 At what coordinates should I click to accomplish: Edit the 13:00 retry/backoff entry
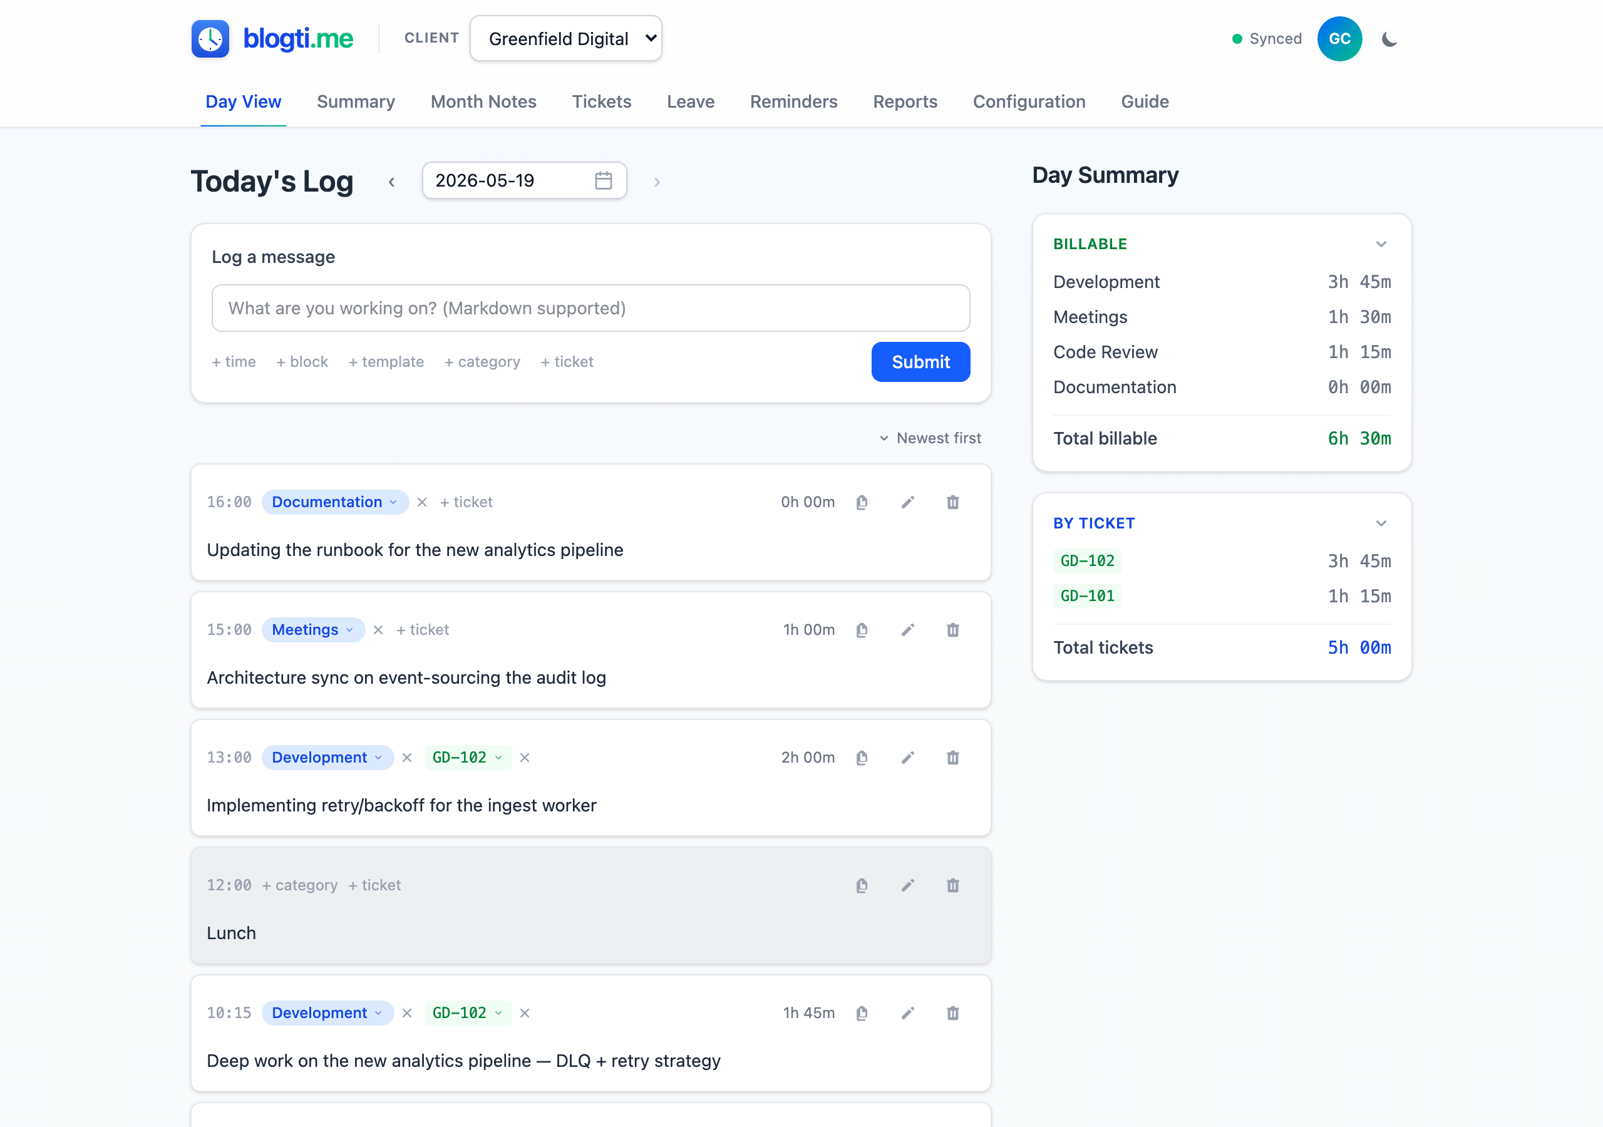(x=907, y=758)
